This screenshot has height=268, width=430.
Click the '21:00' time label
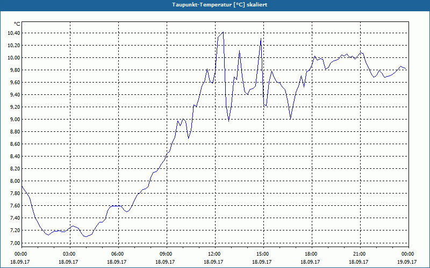[x=360, y=254]
